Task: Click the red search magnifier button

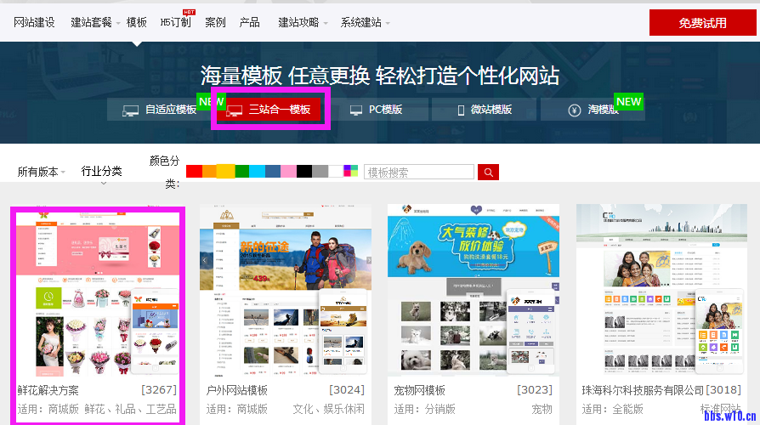Action: 488,173
